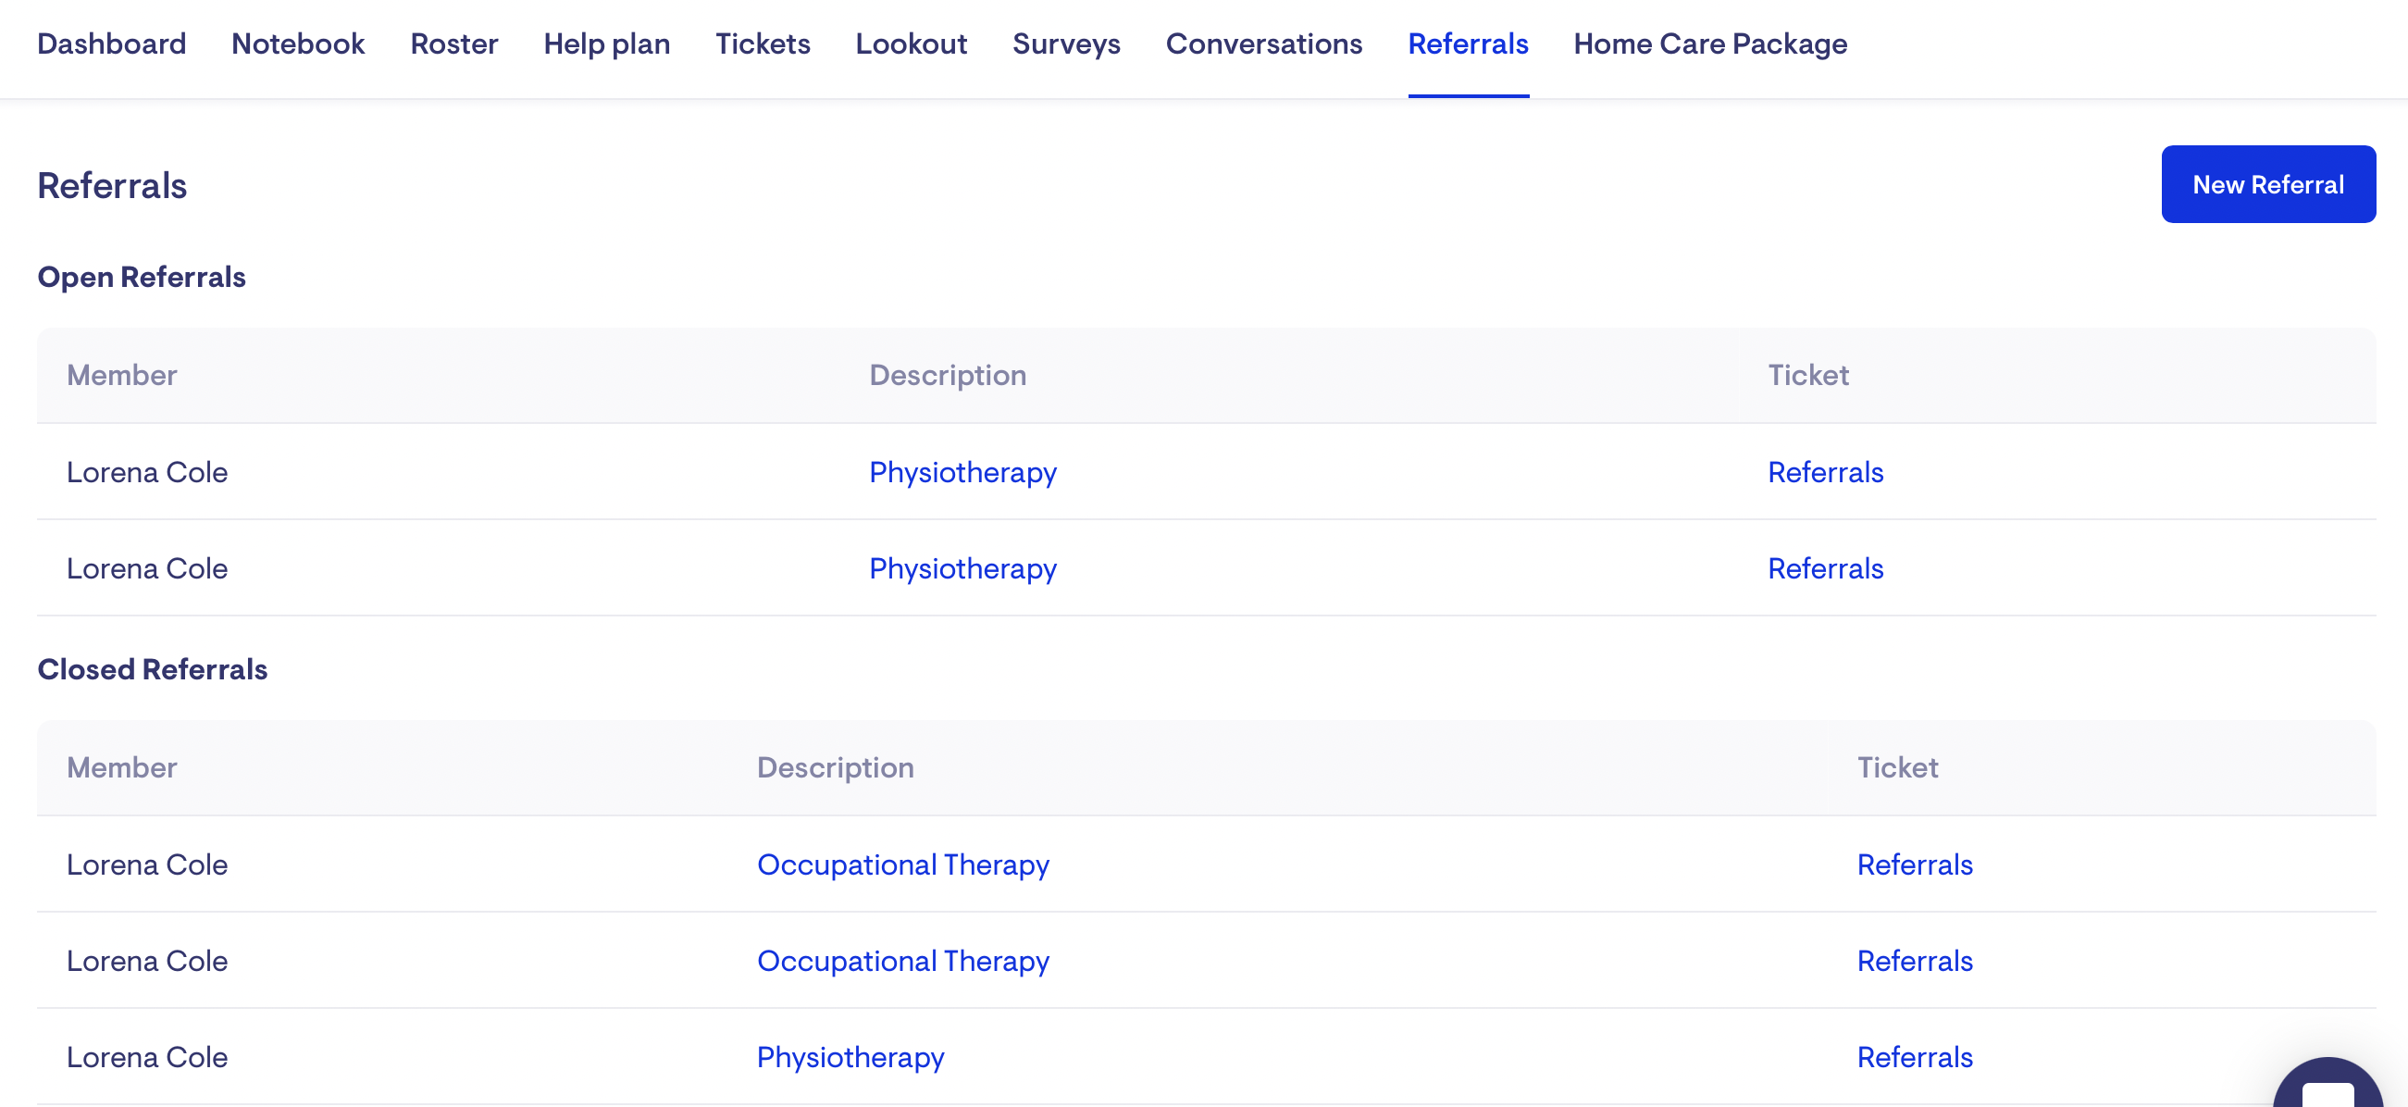Select the Tickets tab

coord(763,44)
